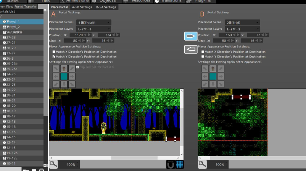Viewport: 306px width, 171px height.
Task: Open the Transitions main tab
Action: [x=169, y=1]
